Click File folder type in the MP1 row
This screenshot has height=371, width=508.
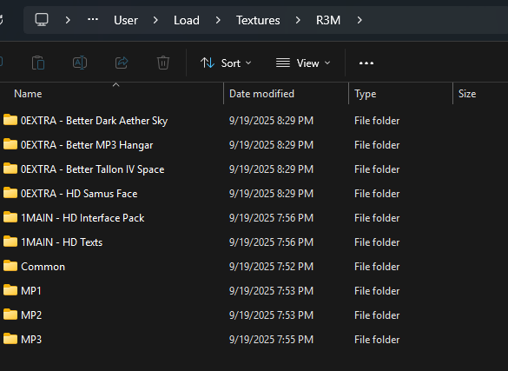pos(377,291)
